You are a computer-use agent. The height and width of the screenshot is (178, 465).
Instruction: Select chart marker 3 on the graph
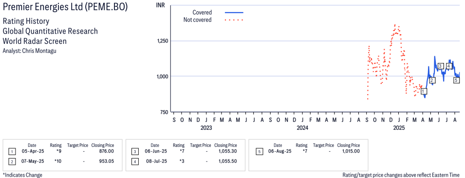coord(440,66)
